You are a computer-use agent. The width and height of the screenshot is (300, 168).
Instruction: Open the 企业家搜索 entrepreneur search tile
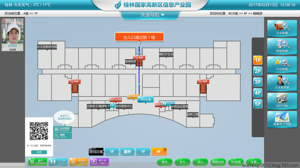click(x=282, y=82)
